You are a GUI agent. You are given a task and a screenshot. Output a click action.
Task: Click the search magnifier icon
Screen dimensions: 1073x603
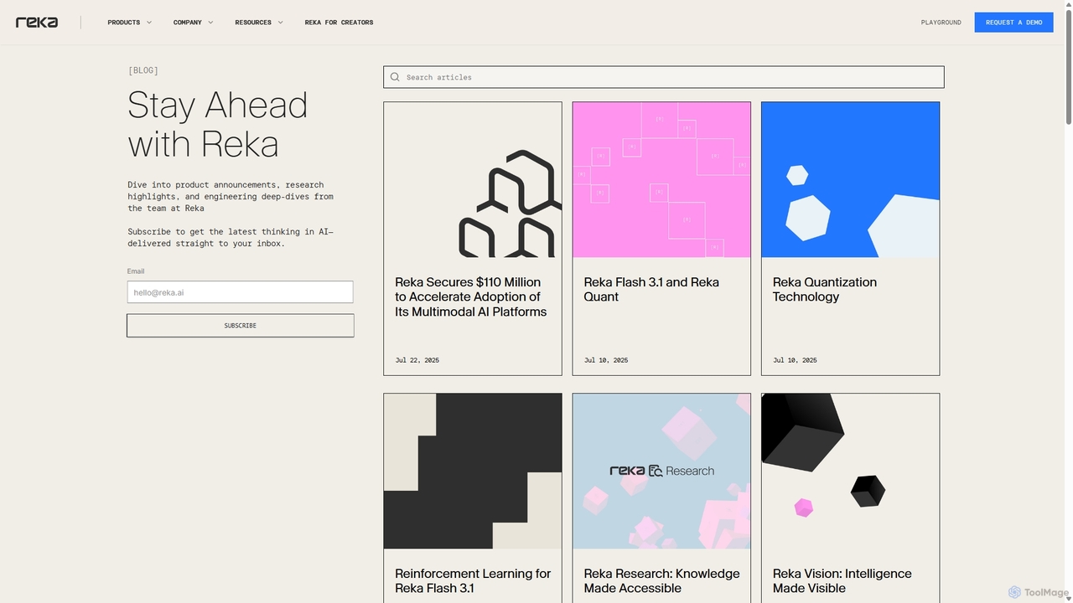pos(395,77)
